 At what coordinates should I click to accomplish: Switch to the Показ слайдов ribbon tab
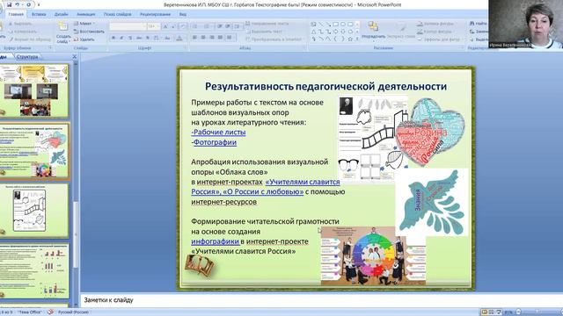[117, 14]
